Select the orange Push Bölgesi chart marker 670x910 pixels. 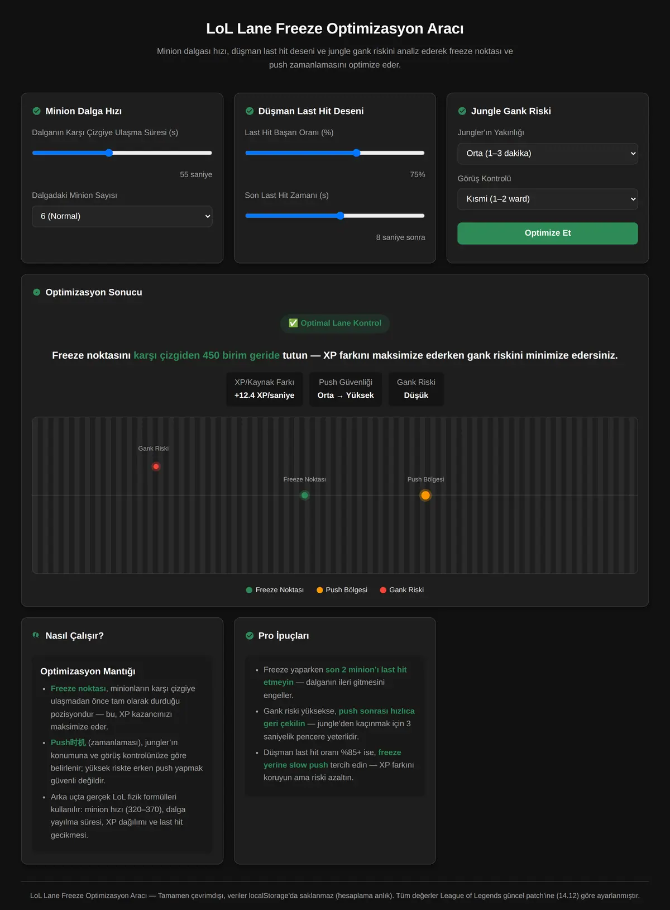pyautogui.click(x=425, y=496)
